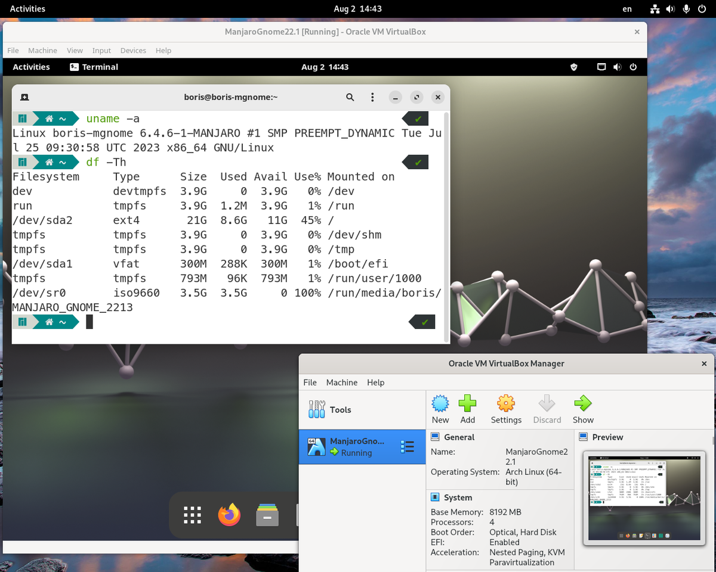
Task: Expand the 'en' keyboard layout indicator
Action: click(x=627, y=9)
